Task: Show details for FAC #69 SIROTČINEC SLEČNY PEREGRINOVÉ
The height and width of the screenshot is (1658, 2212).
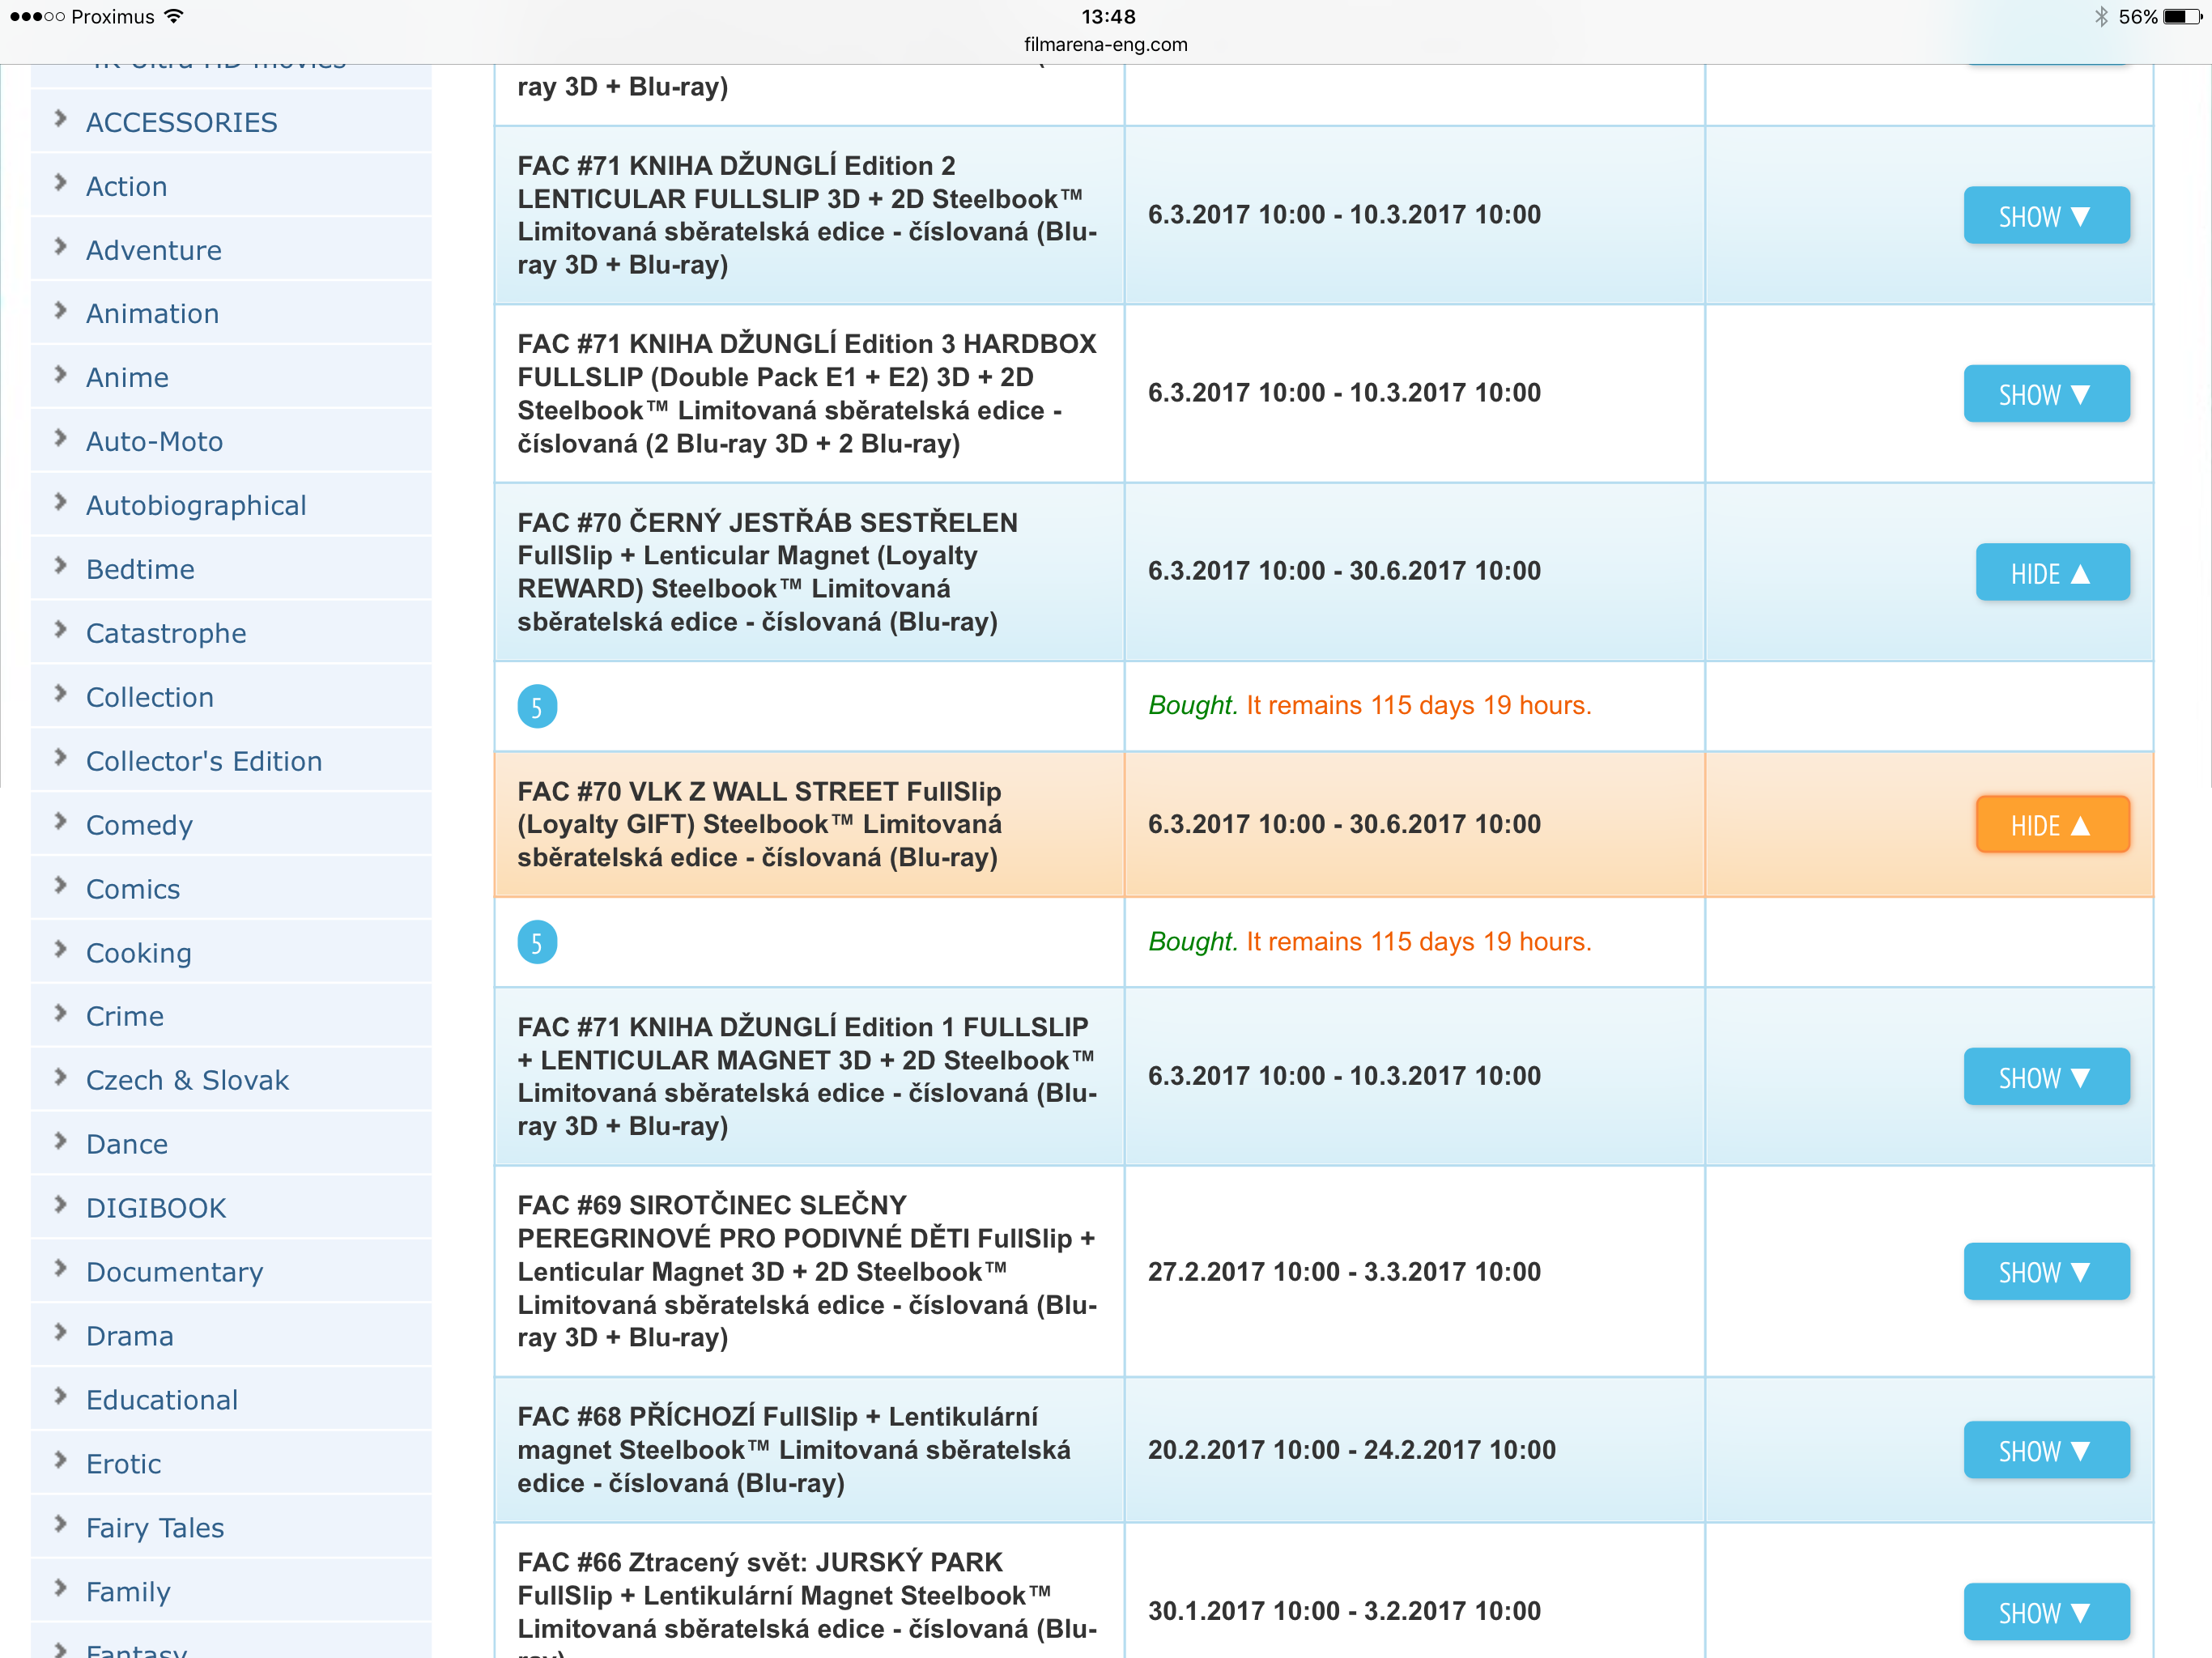Action: [2046, 1271]
